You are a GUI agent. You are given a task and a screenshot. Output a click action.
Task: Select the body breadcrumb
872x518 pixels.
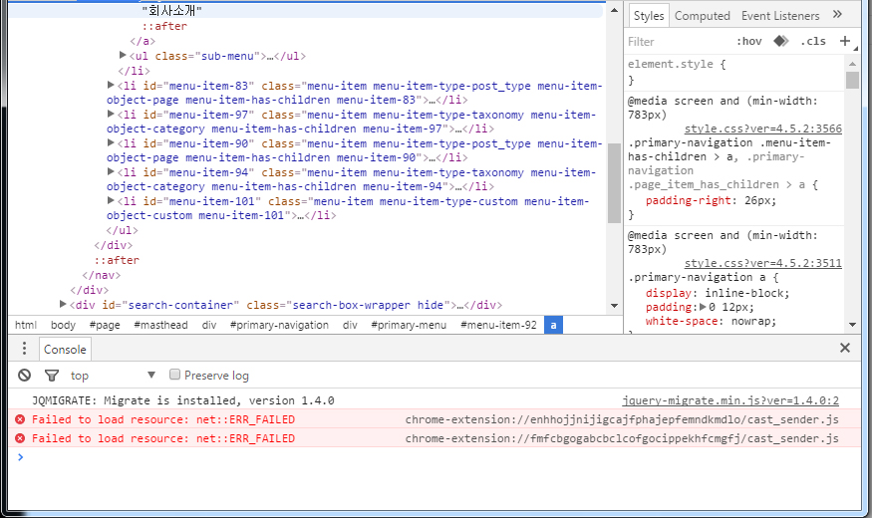[63, 325]
